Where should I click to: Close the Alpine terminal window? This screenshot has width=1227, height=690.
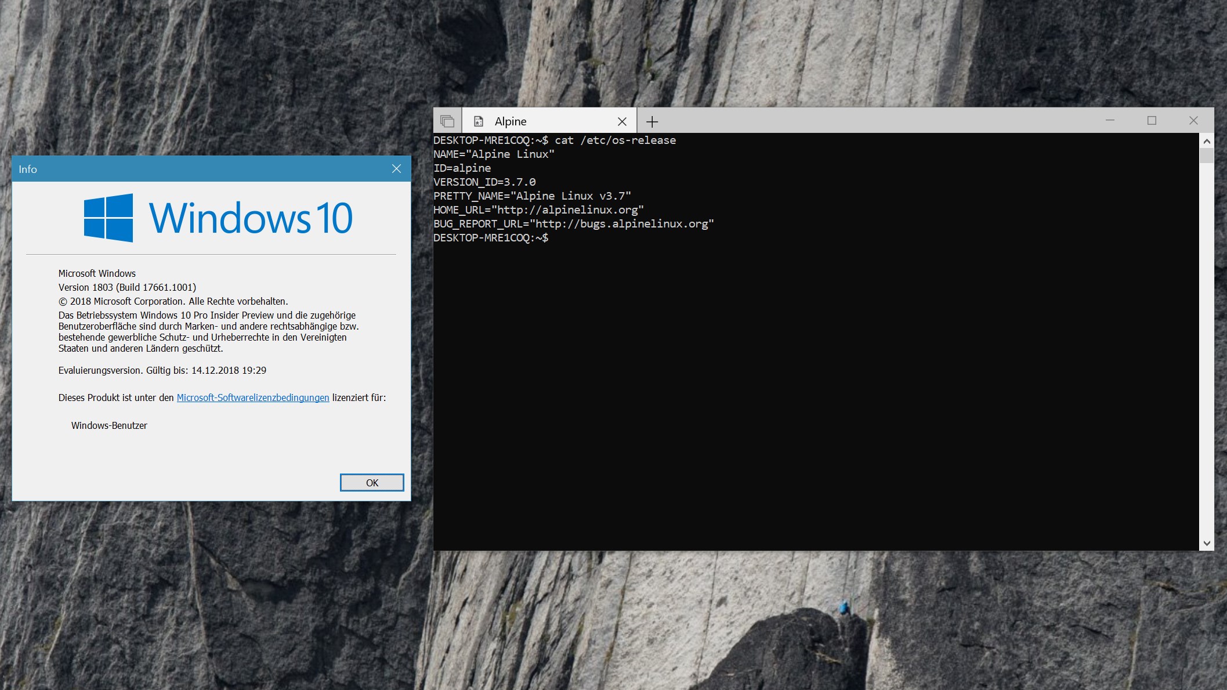coord(1193,120)
